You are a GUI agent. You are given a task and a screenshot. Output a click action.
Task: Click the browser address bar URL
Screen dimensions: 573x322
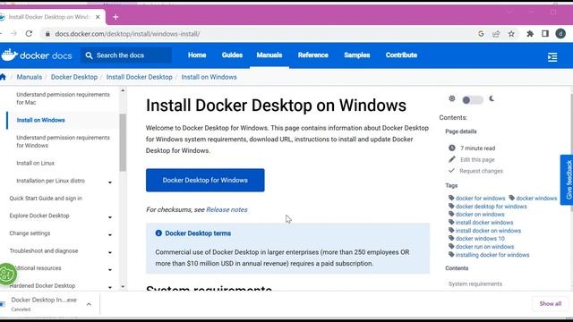[127, 34]
